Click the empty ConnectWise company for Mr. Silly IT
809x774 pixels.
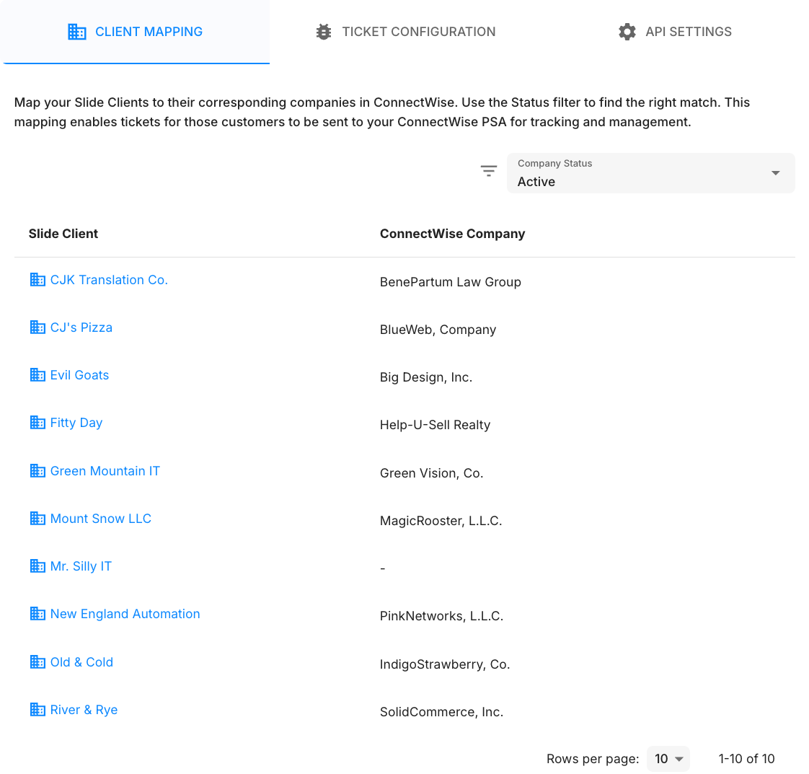[383, 568]
